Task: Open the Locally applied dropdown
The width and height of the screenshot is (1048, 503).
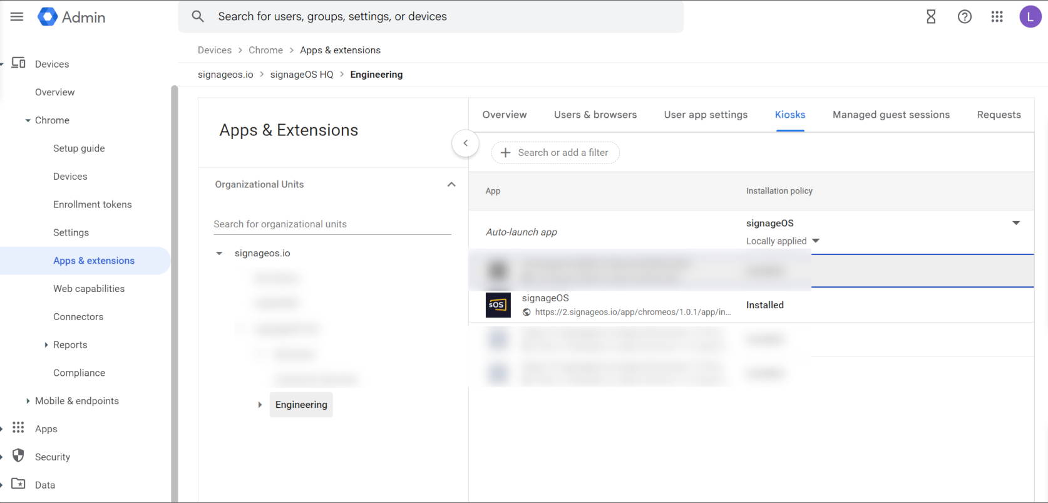Action: click(815, 241)
